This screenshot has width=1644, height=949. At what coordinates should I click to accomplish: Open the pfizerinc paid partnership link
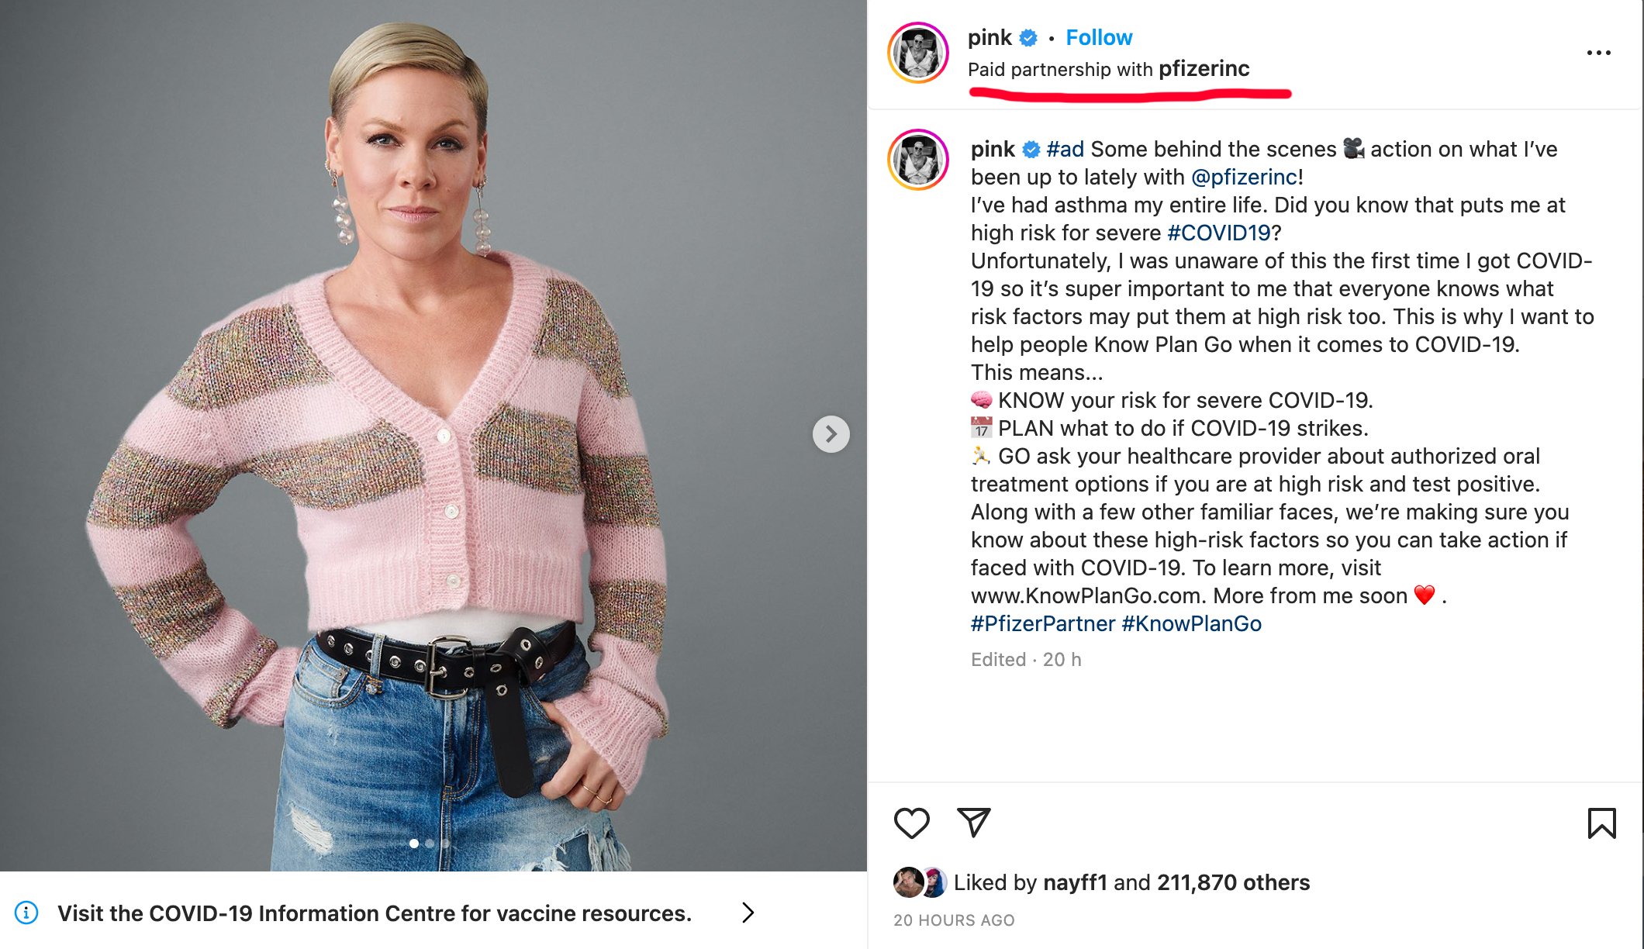tap(1204, 69)
